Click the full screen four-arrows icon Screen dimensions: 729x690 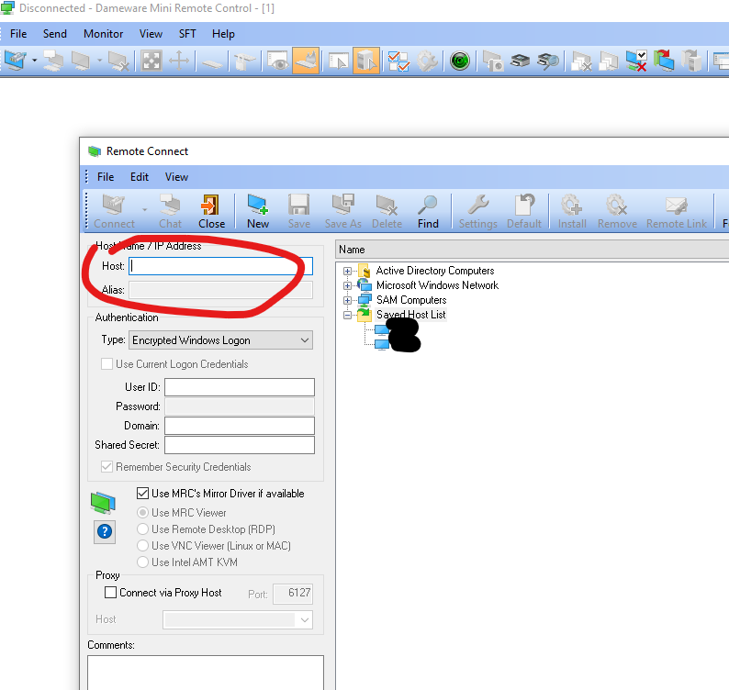[151, 61]
